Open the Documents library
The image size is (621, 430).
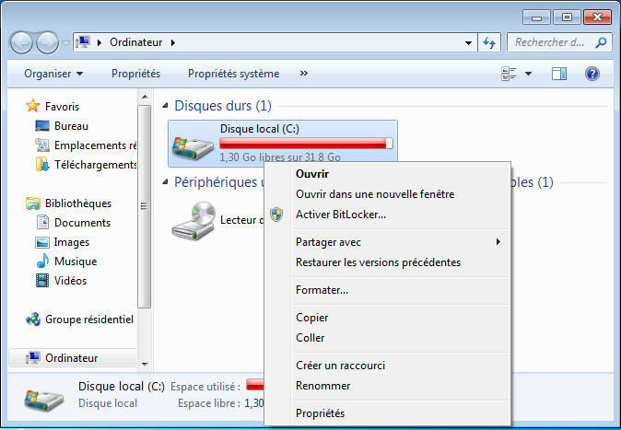click(82, 223)
